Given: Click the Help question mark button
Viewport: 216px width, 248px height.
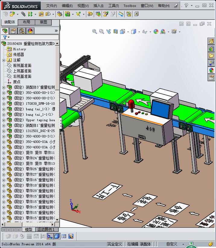Looking at the screenshot, I should (x=186, y=5).
